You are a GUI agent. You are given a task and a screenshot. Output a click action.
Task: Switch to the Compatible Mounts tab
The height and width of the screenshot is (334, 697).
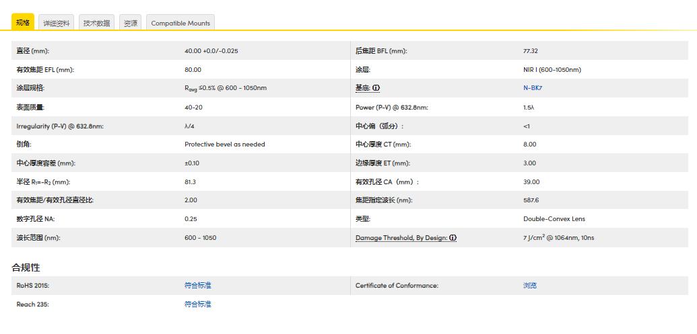(x=180, y=23)
